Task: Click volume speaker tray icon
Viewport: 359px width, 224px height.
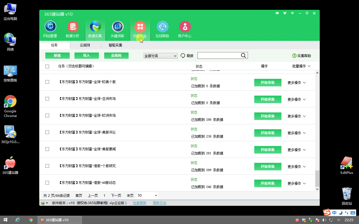Action: pos(324,220)
